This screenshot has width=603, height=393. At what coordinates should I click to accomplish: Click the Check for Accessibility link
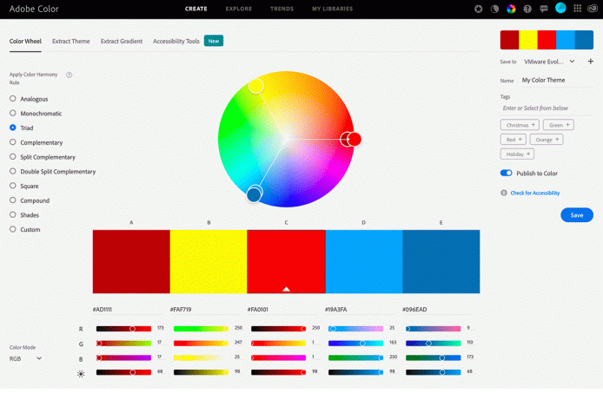click(x=535, y=193)
